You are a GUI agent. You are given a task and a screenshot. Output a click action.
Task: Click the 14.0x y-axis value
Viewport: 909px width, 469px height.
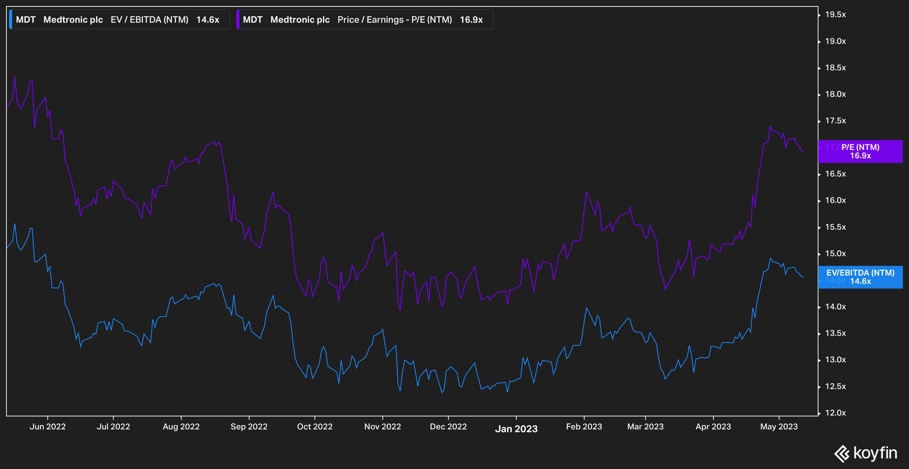(x=835, y=307)
